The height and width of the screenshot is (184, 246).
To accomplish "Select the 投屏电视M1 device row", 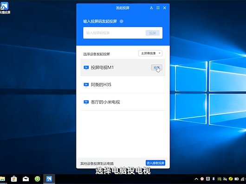I will point(123,68).
